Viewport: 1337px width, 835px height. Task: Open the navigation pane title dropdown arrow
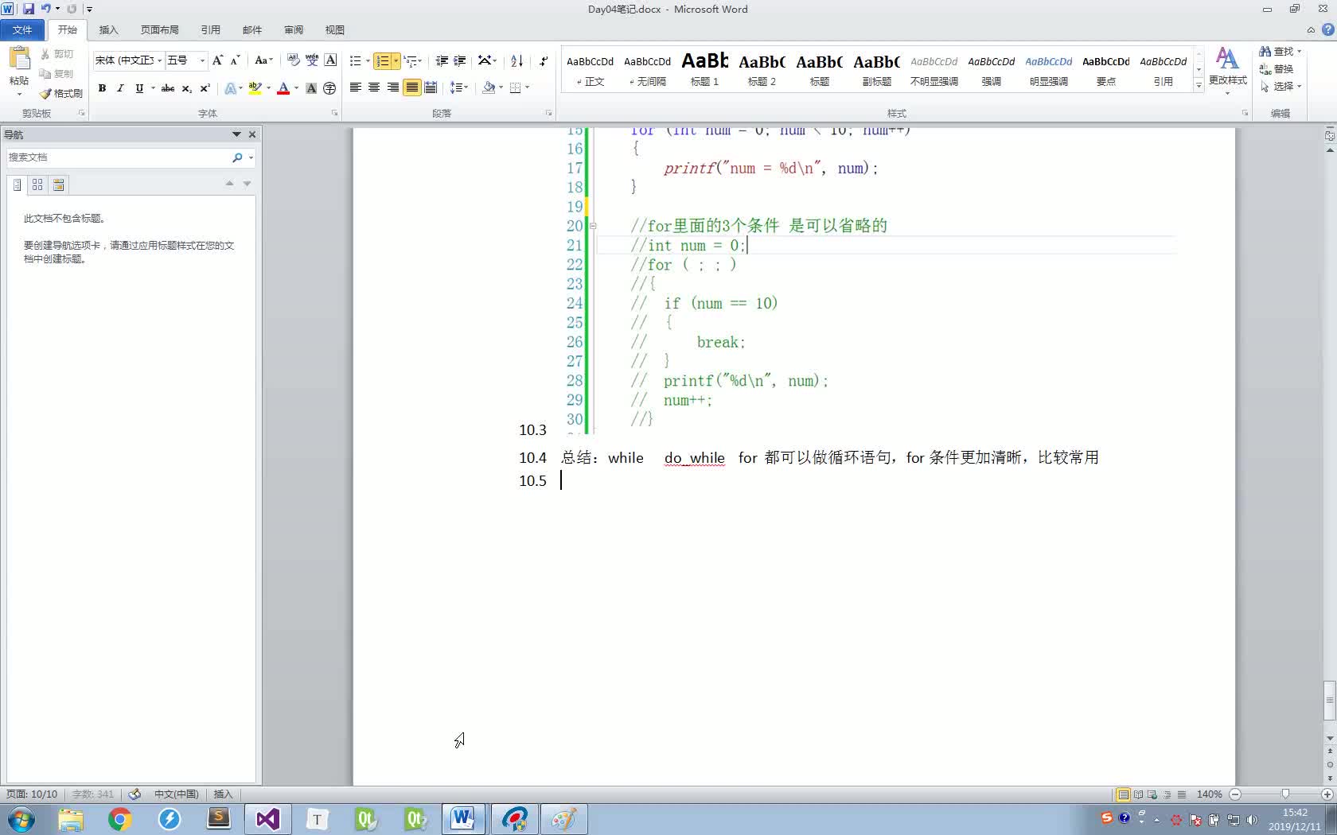236,134
